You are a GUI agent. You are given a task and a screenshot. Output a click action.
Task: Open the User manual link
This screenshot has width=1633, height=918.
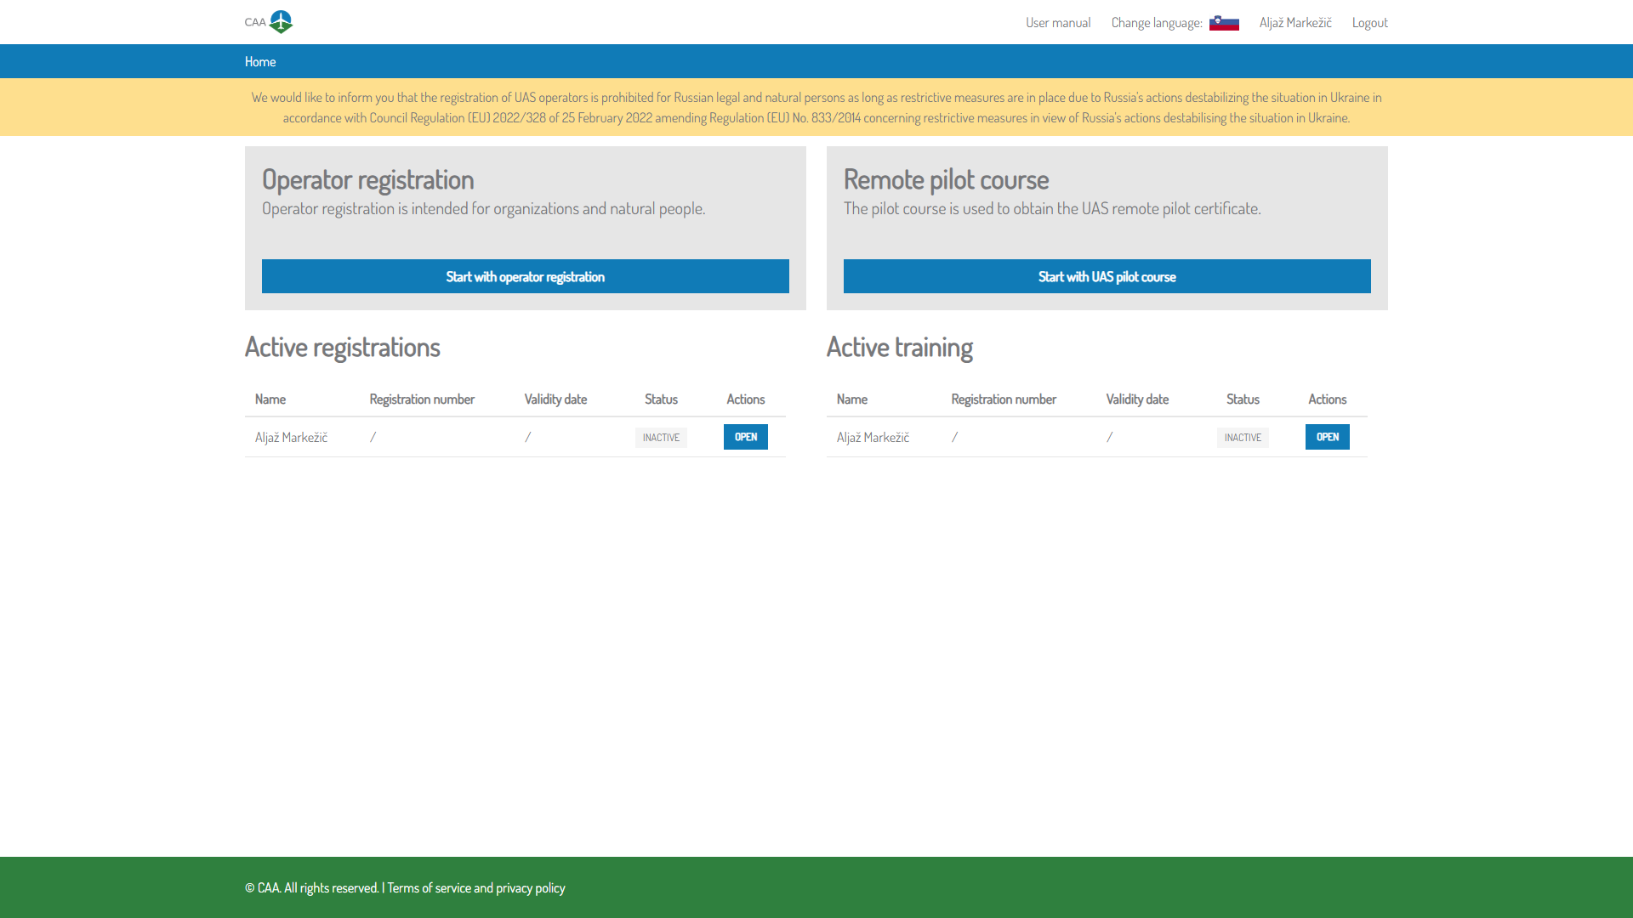point(1058,23)
